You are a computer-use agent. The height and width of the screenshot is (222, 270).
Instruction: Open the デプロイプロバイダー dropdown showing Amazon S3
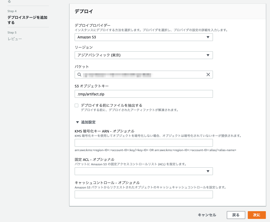144,37
